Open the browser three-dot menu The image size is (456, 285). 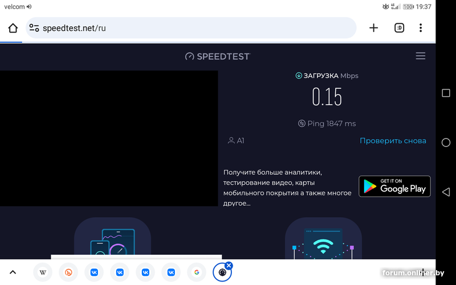tap(421, 28)
